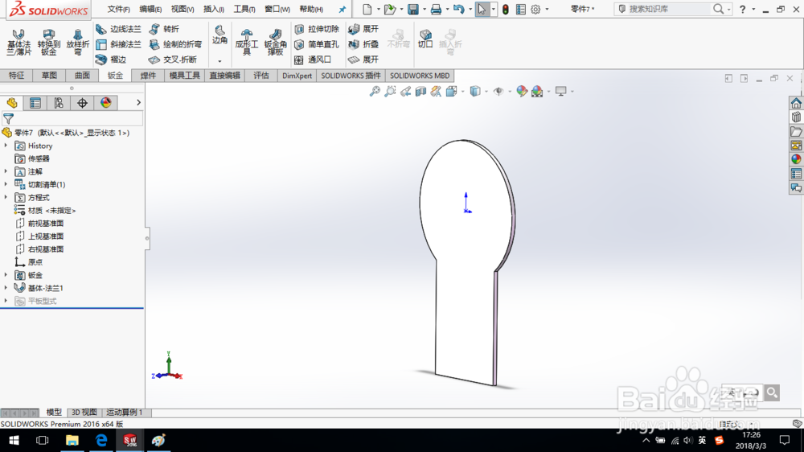
Task: Choose the Jog tool (转折)
Action: [x=164, y=29]
